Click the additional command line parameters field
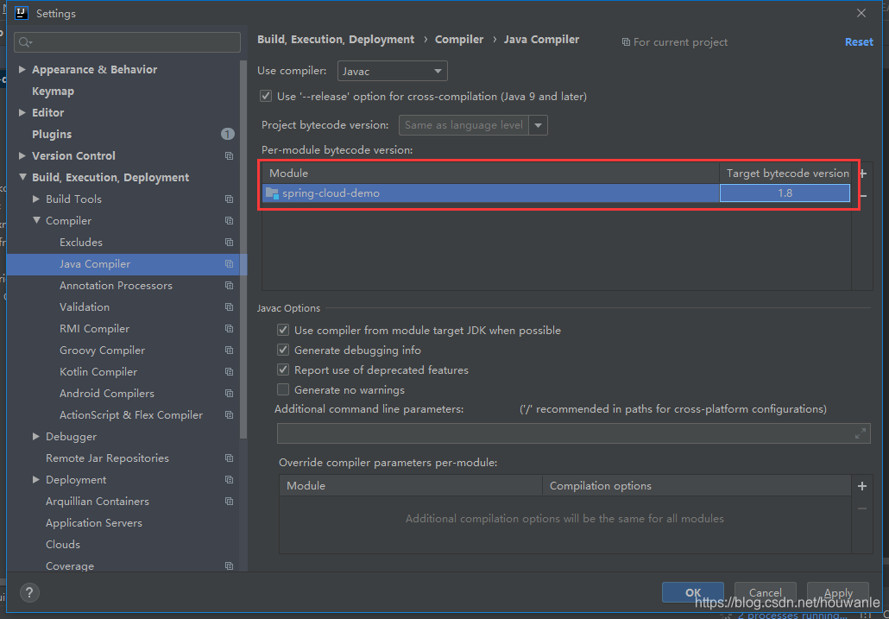Image resolution: width=889 pixels, height=619 pixels. point(573,433)
